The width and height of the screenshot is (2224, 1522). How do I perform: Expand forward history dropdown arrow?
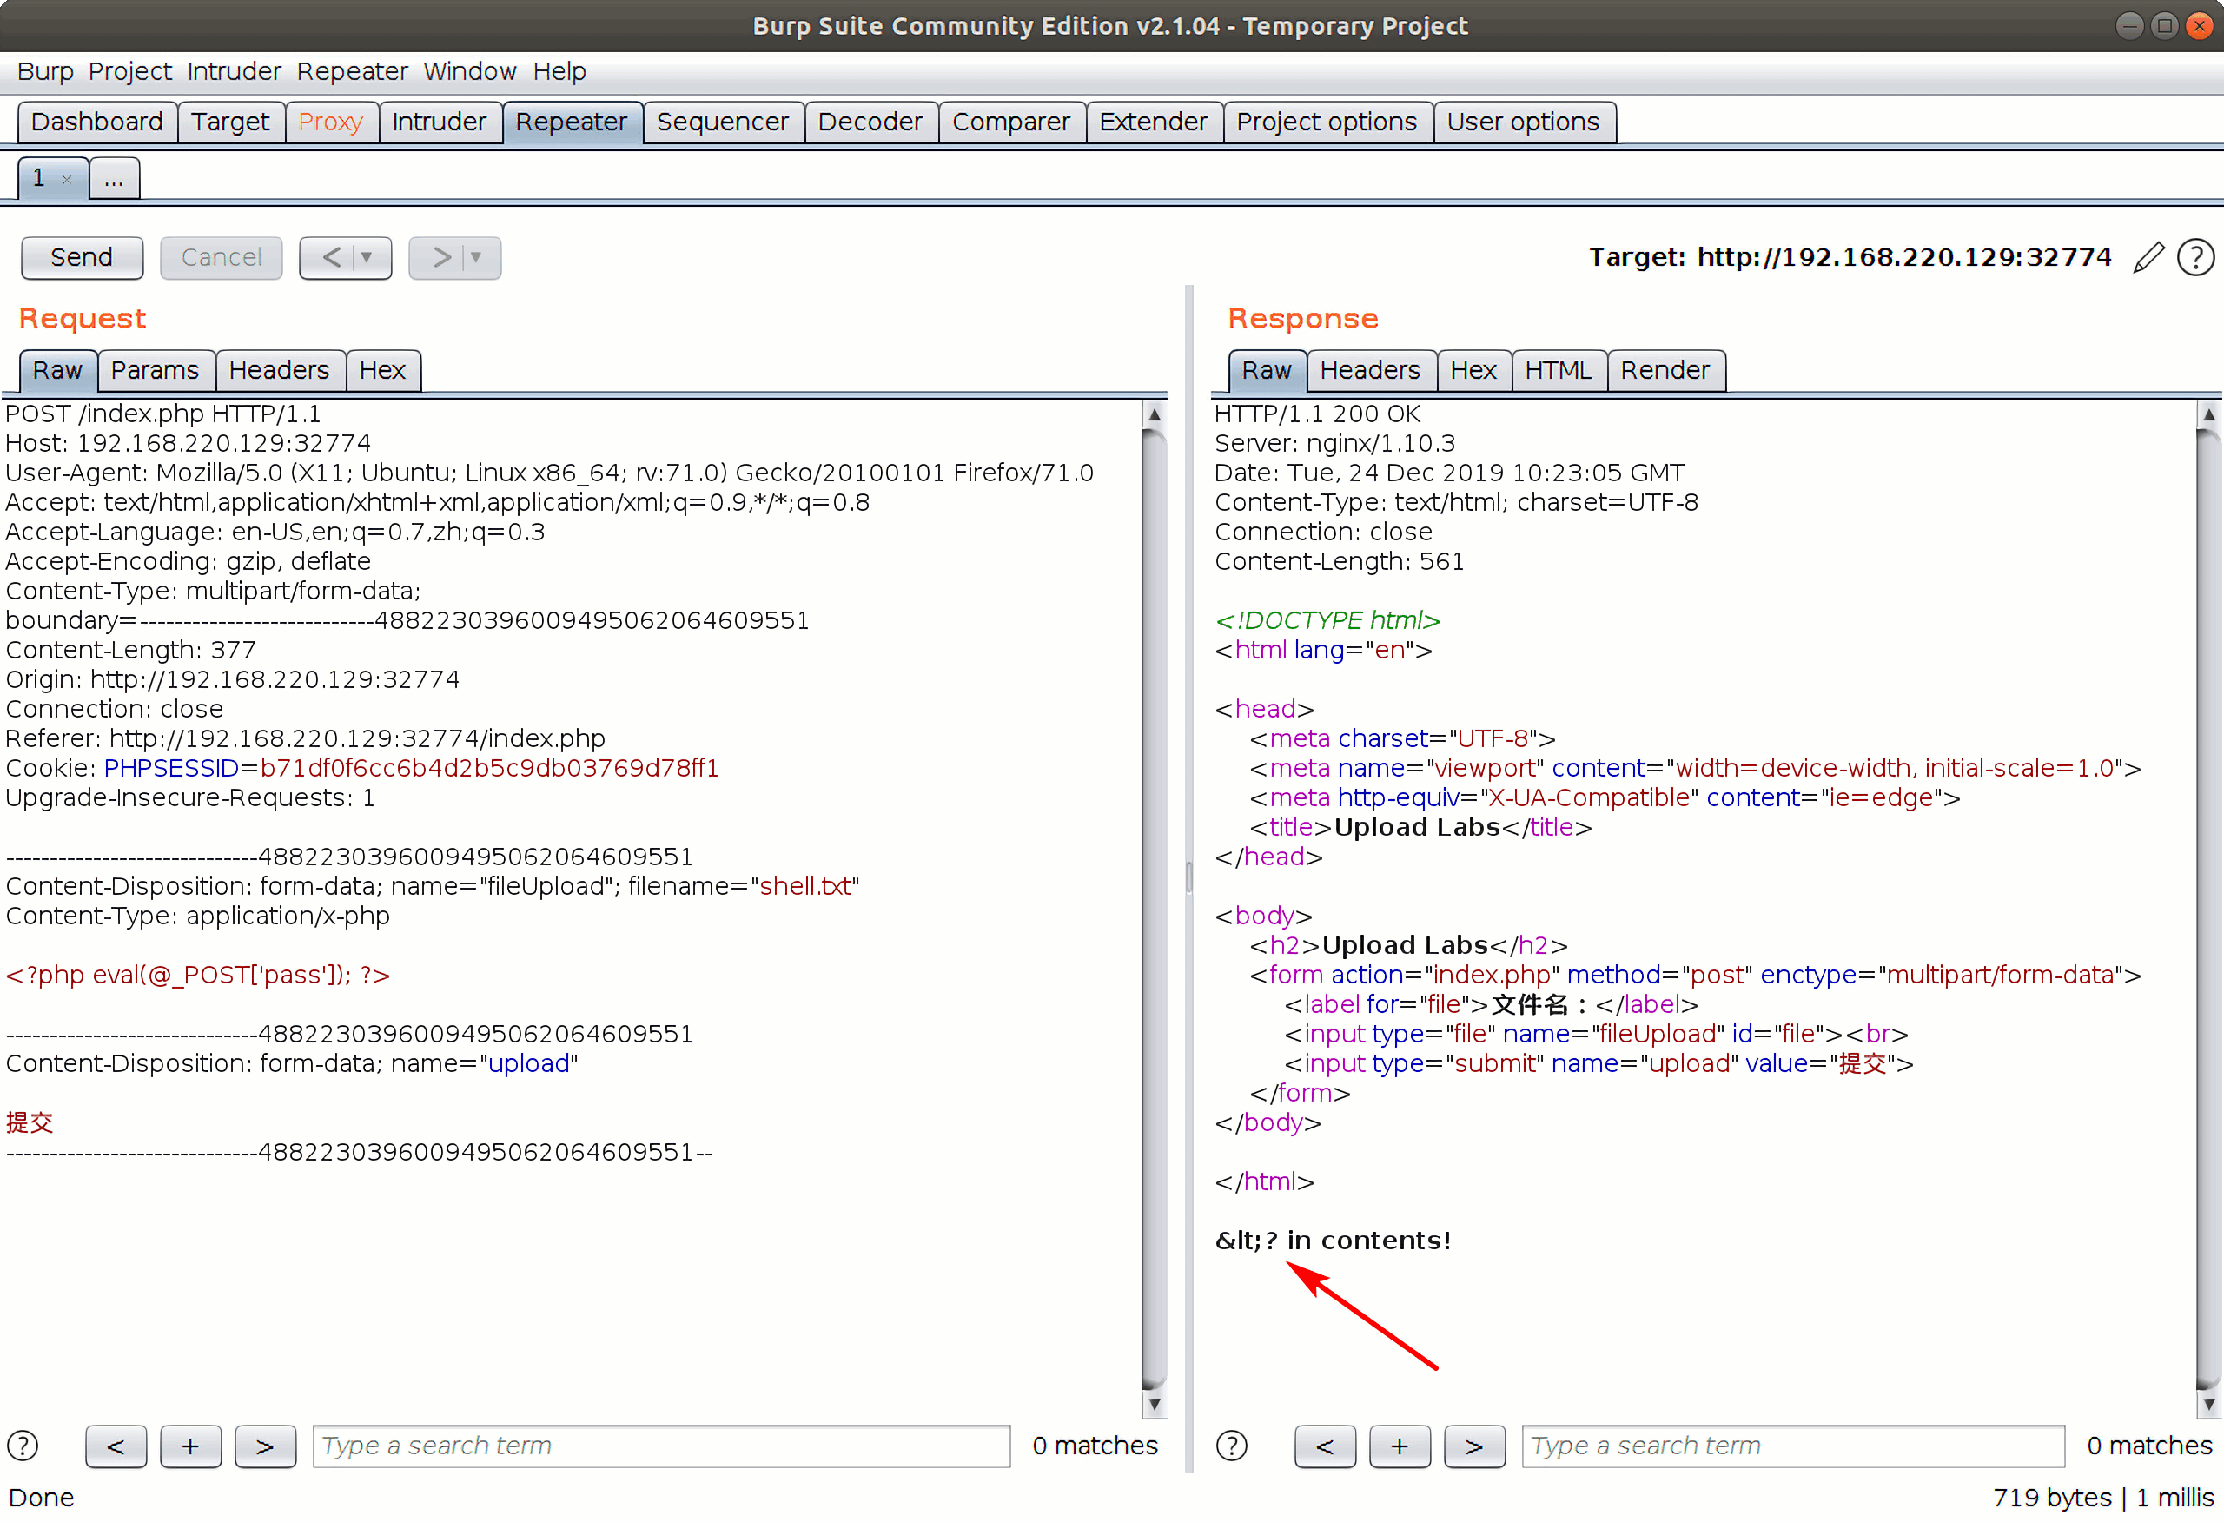click(x=477, y=257)
